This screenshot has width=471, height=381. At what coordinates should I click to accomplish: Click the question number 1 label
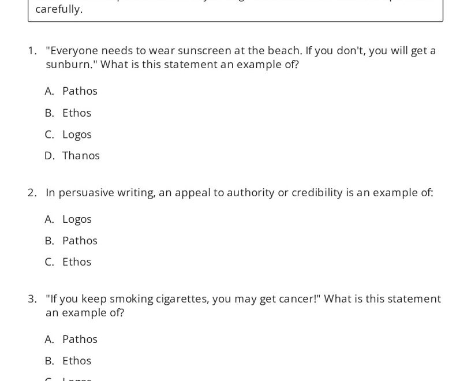(32, 51)
